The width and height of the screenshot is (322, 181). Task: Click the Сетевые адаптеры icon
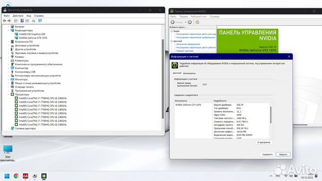[13, 128]
